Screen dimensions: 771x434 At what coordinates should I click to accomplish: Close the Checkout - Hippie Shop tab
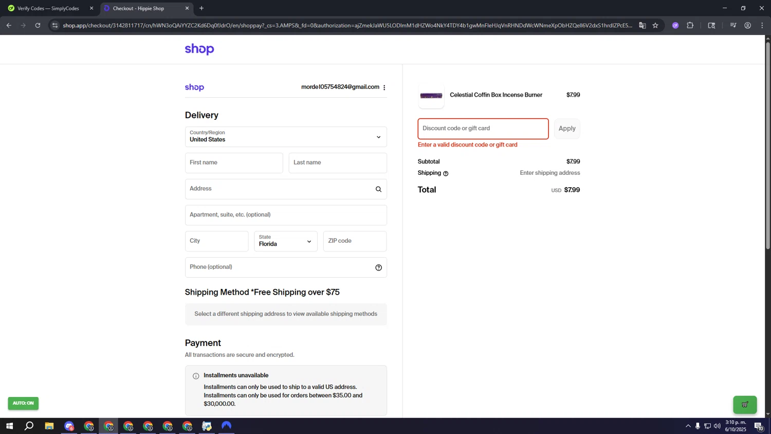[x=187, y=8]
